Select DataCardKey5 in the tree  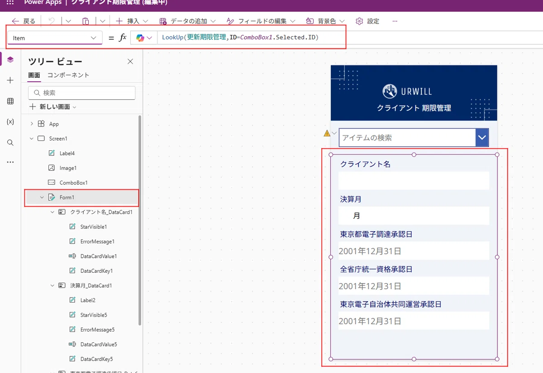tap(96, 359)
